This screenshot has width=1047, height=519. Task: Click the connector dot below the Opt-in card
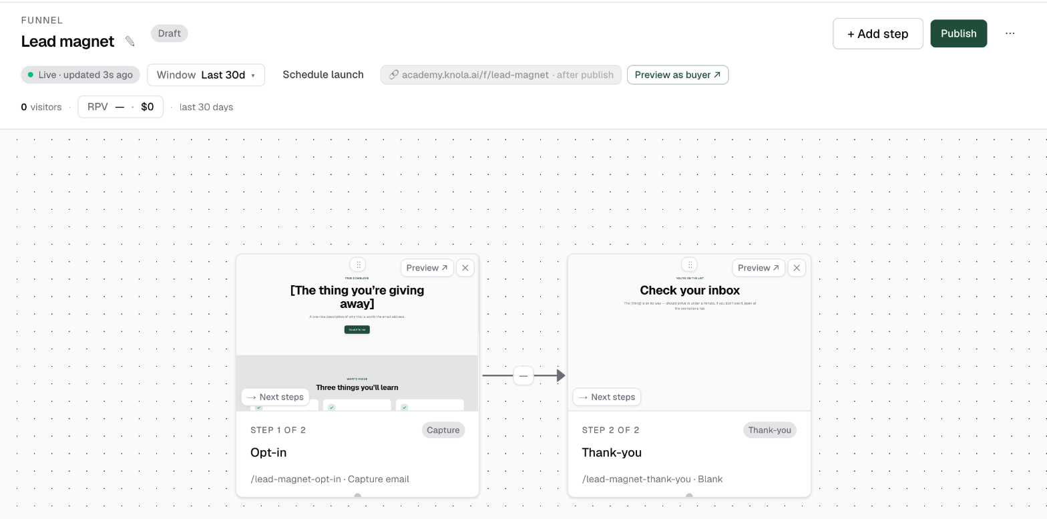point(358,496)
